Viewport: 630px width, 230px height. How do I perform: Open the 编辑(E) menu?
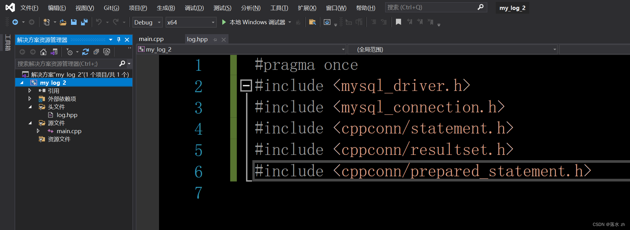click(57, 8)
